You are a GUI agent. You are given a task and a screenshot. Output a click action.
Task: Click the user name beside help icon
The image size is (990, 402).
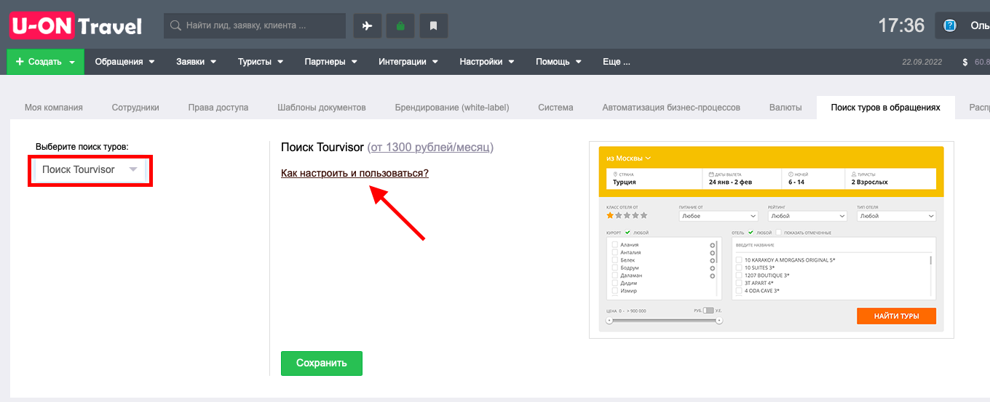[x=980, y=25]
